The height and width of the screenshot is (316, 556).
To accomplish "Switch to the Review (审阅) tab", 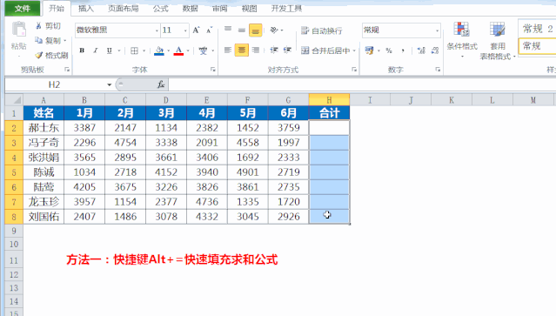I will [x=219, y=9].
